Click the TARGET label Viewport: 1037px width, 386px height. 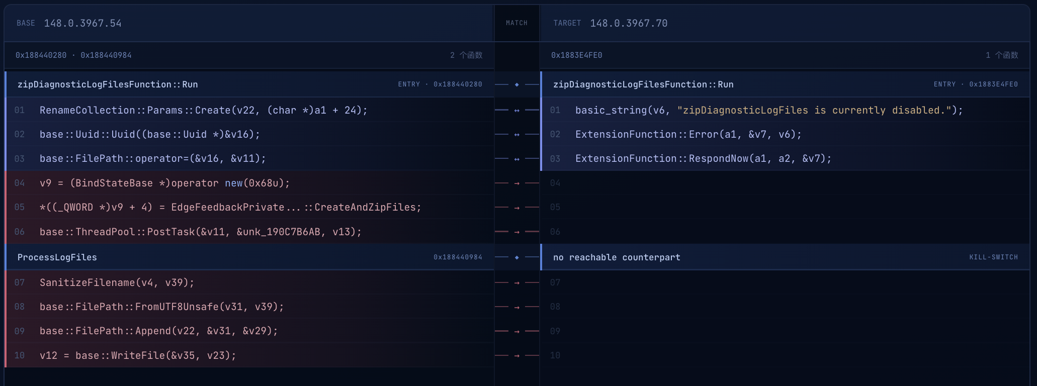[567, 23]
